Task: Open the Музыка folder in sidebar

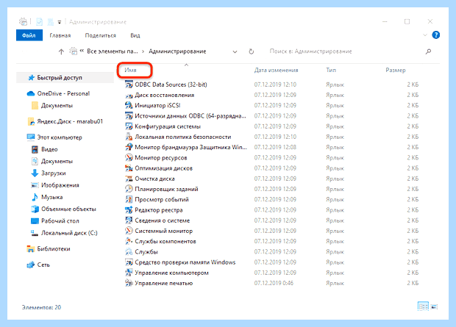Action: click(51, 197)
